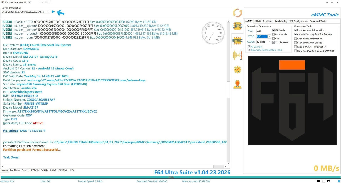This screenshot has height=183, width=341.
Task: Open the support agent icon
Action: 237,84
